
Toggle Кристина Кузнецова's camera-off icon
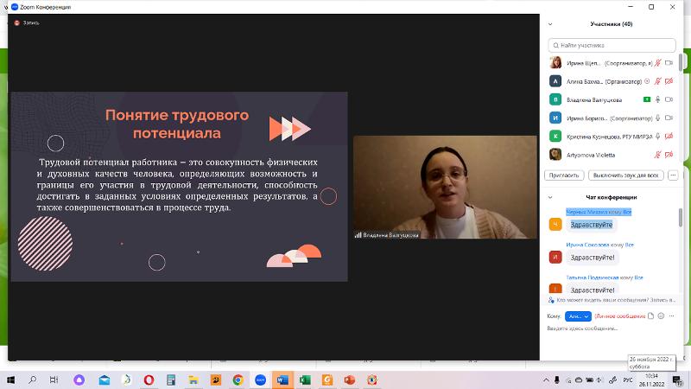[669, 136]
